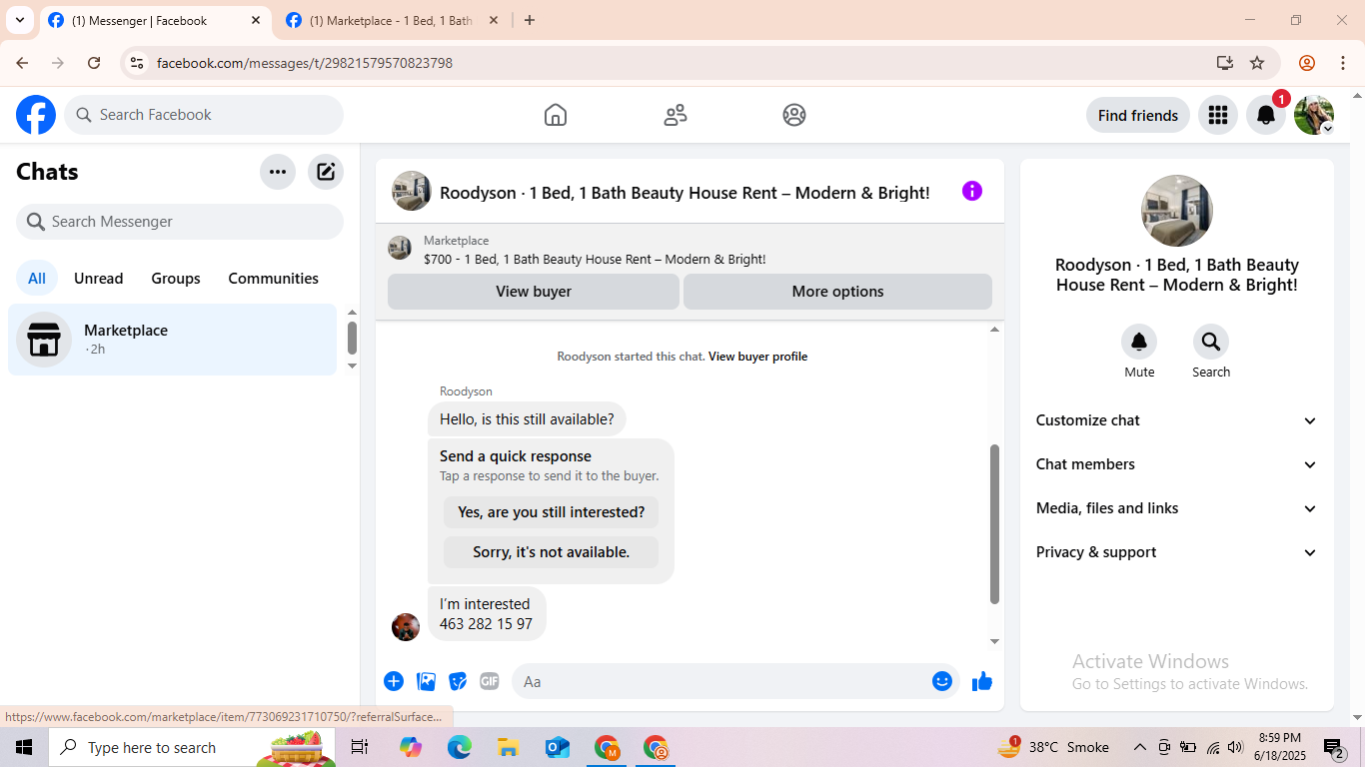Screen dimensions: 1365x767
Task: Click the conversation scrollbar thumb
Action: click(x=994, y=524)
